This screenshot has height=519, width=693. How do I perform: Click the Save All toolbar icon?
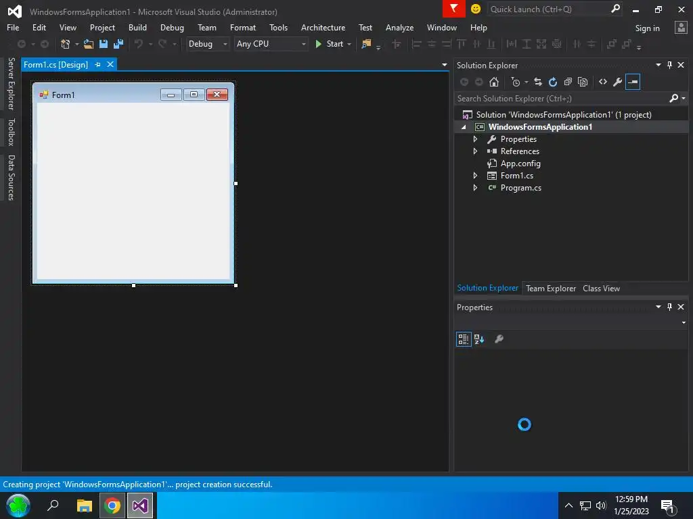tap(118, 44)
